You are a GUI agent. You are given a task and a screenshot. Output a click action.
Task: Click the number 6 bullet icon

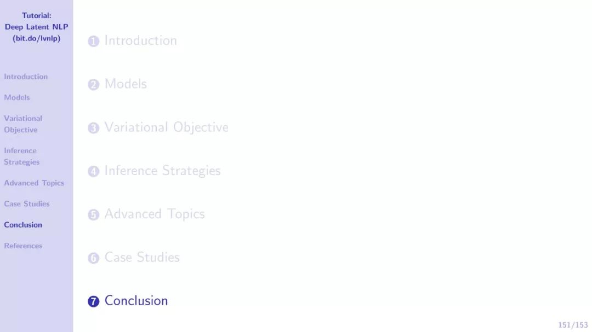pyautogui.click(x=93, y=258)
